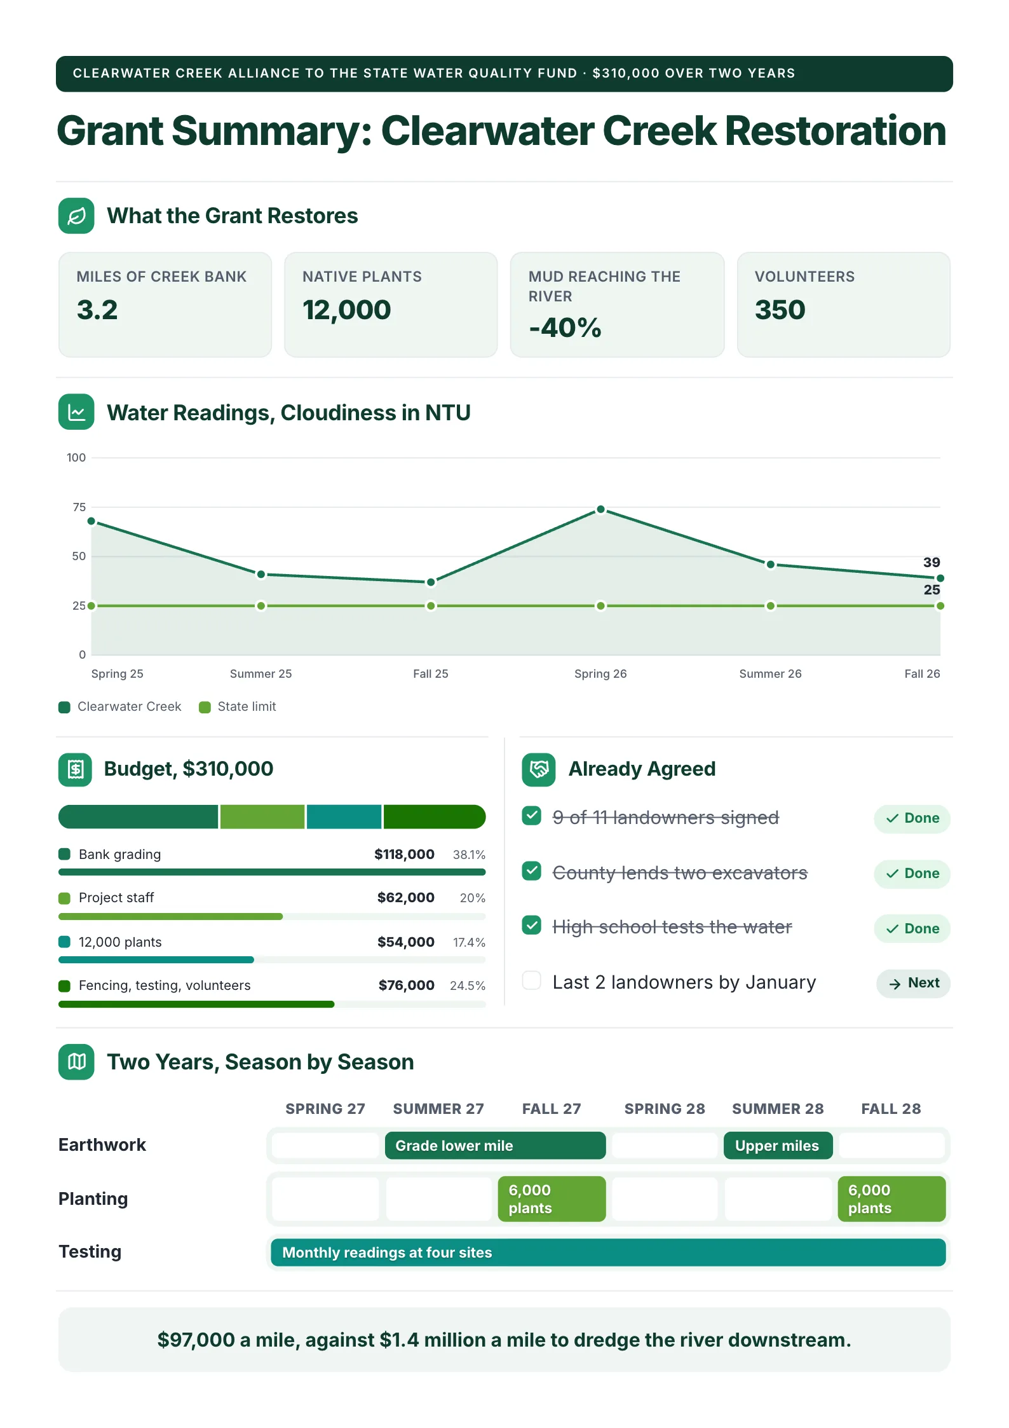Click the Fall 28 6,000 plants block
Image resolution: width=1009 pixels, height=1428 pixels.
[x=891, y=1199]
